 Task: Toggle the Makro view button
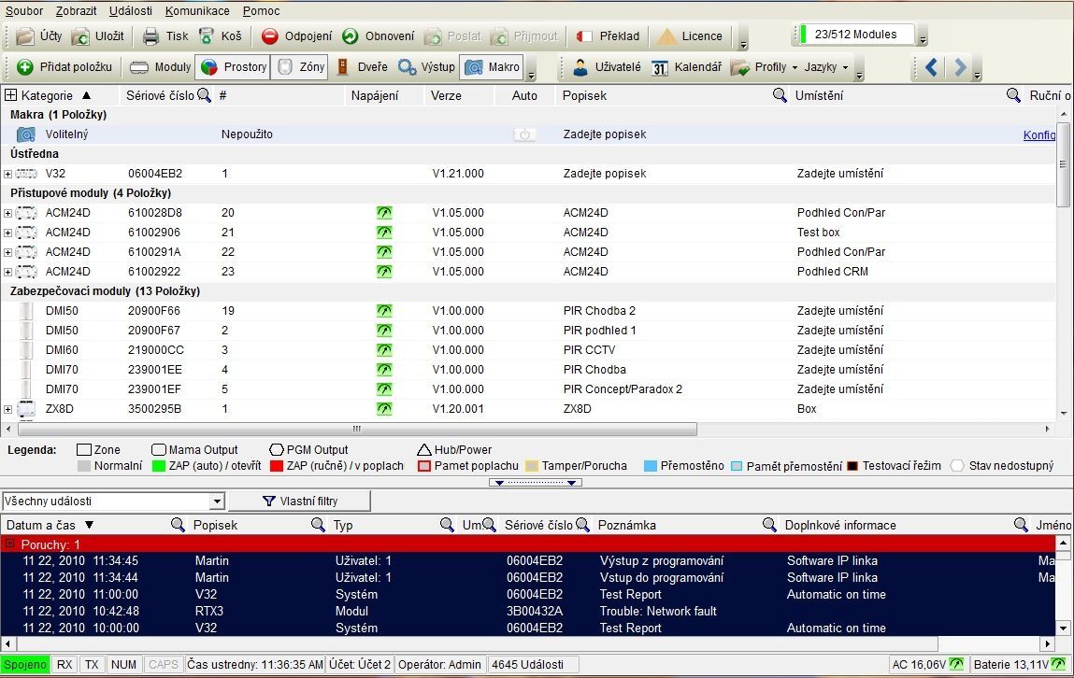pos(492,67)
